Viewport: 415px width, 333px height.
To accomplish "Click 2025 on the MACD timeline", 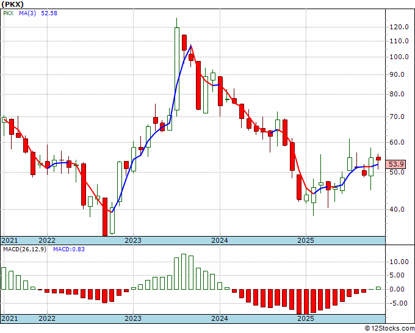I will pos(306,318).
